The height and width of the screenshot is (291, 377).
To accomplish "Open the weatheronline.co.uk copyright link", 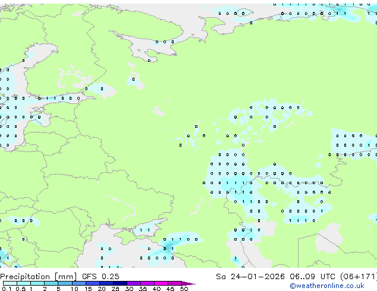I will point(327,286).
